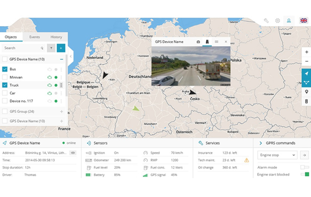
Task: Check the Minivan checkbox
Action: (5, 77)
